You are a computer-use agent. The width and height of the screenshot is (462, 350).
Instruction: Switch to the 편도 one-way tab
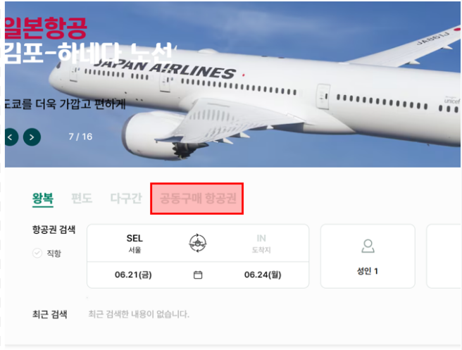(x=82, y=199)
